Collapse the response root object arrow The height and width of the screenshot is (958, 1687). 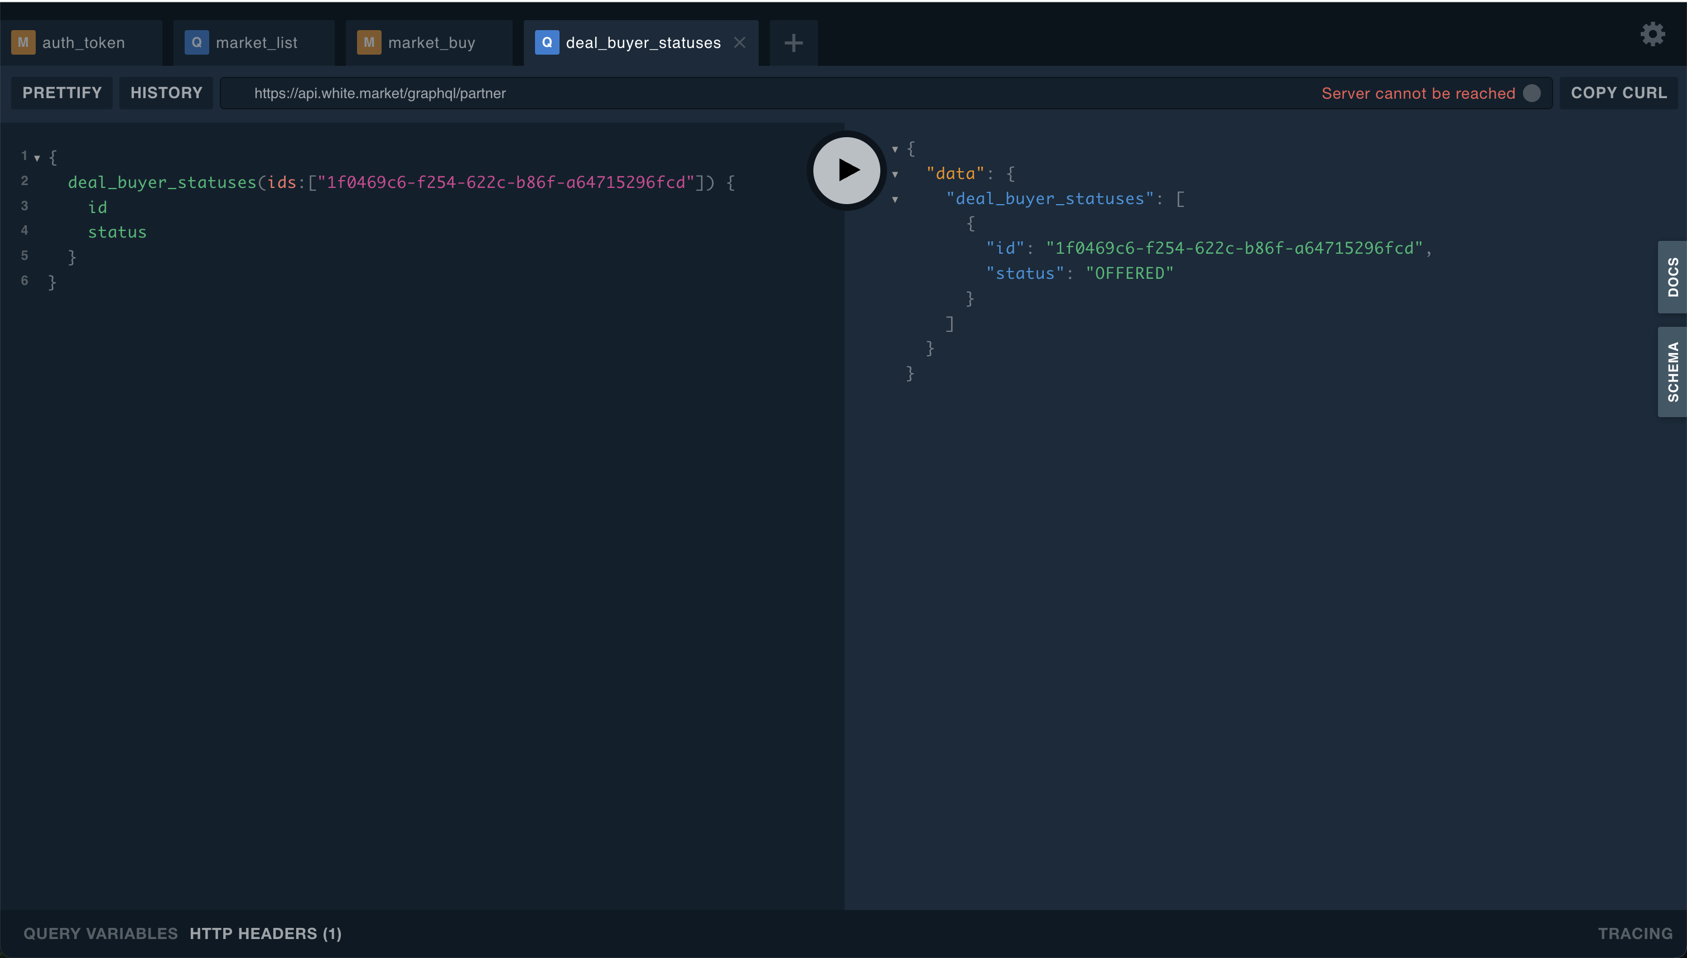click(894, 149)
